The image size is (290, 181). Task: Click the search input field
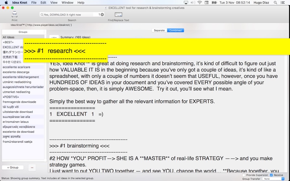tap(71, 14)
